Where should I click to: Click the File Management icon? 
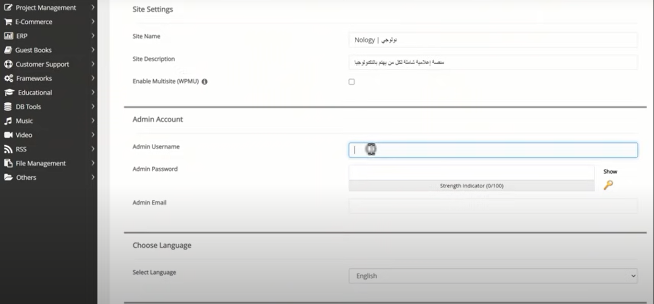point(8,163)
